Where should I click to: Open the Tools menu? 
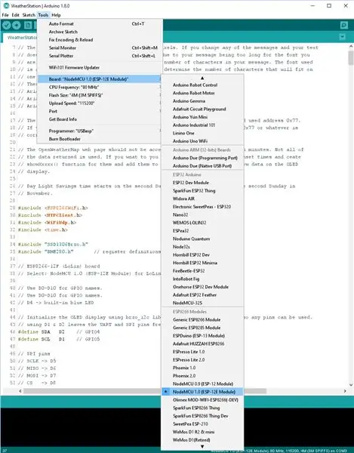pos(43,15)
